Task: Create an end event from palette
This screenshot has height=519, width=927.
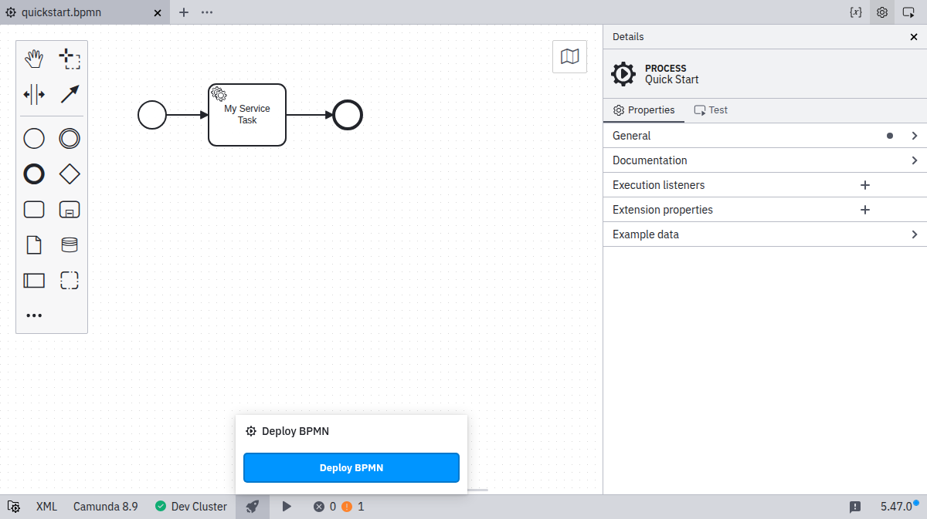Action: (x=34, y=174)
